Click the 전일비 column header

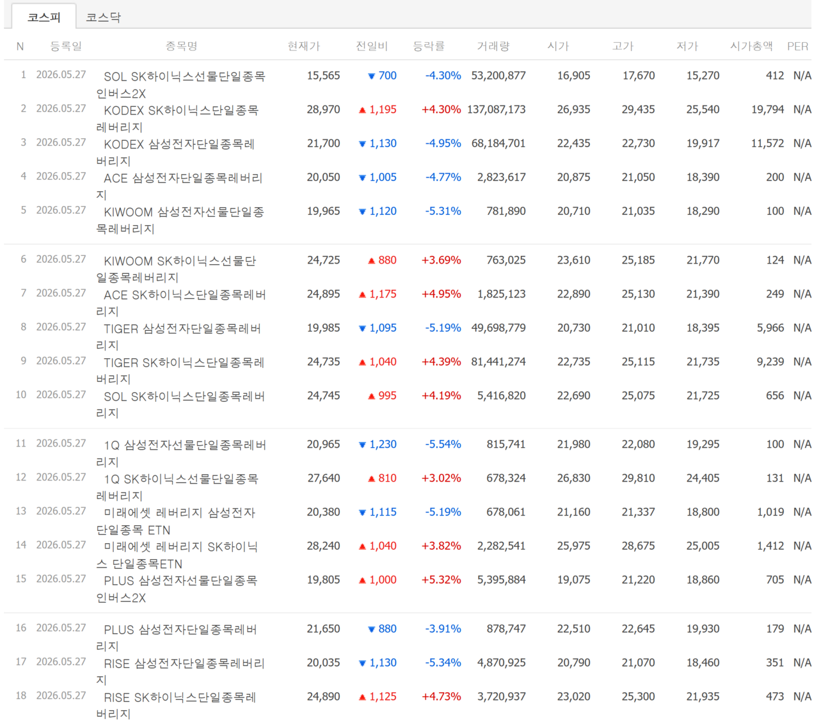point(372,46)
